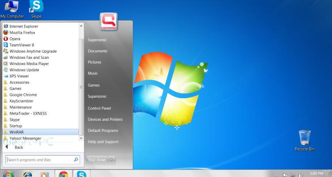Open Help and Support
The height and width of the screenshot is (177, 332).
coord(103,142)
